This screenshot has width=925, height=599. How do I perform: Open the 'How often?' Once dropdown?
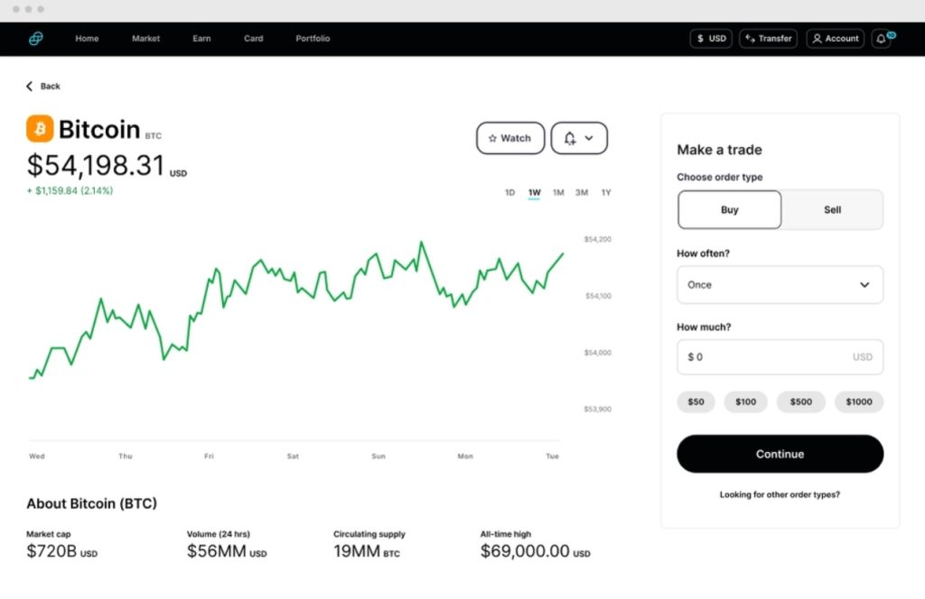pos(779,284)
